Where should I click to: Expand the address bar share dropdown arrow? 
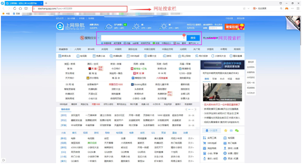pos(248,8)
